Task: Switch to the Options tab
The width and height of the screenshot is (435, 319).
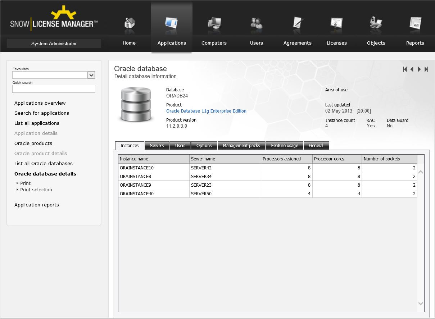Action: tap(204, 146)
